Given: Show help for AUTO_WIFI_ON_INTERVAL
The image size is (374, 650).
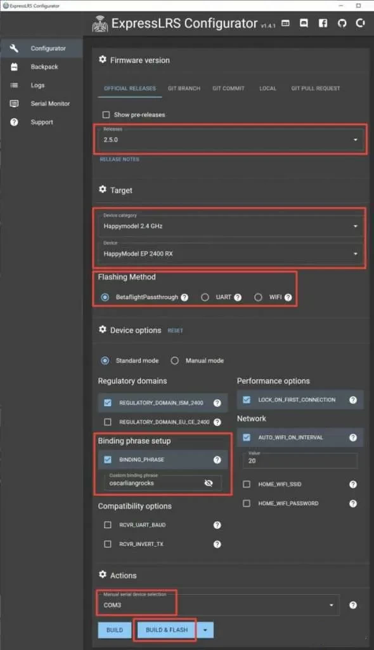Looking at the screenshot, I should (x=353, y=438).
